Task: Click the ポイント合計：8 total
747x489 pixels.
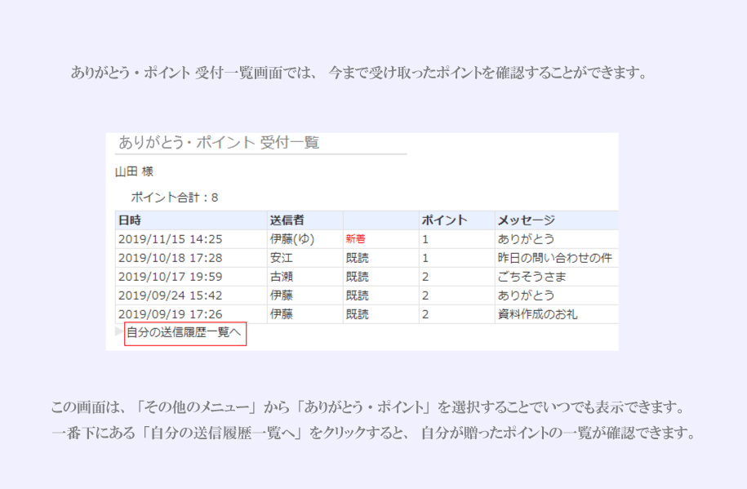Action: click(175, 198)
